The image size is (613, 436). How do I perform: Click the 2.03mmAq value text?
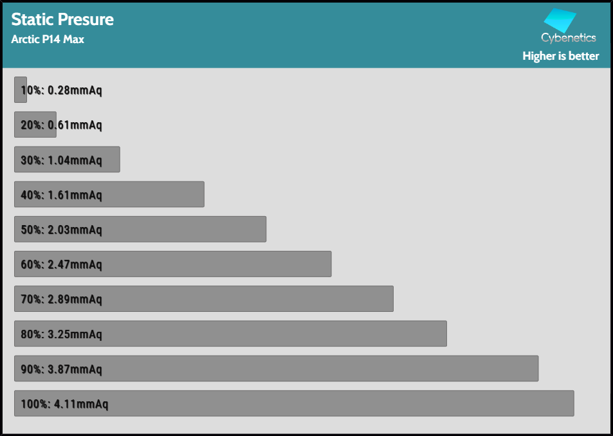pos(75,230)
